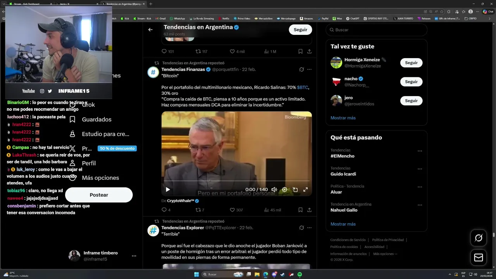Open Discord from the Windows taskbar

coord(274,274)
